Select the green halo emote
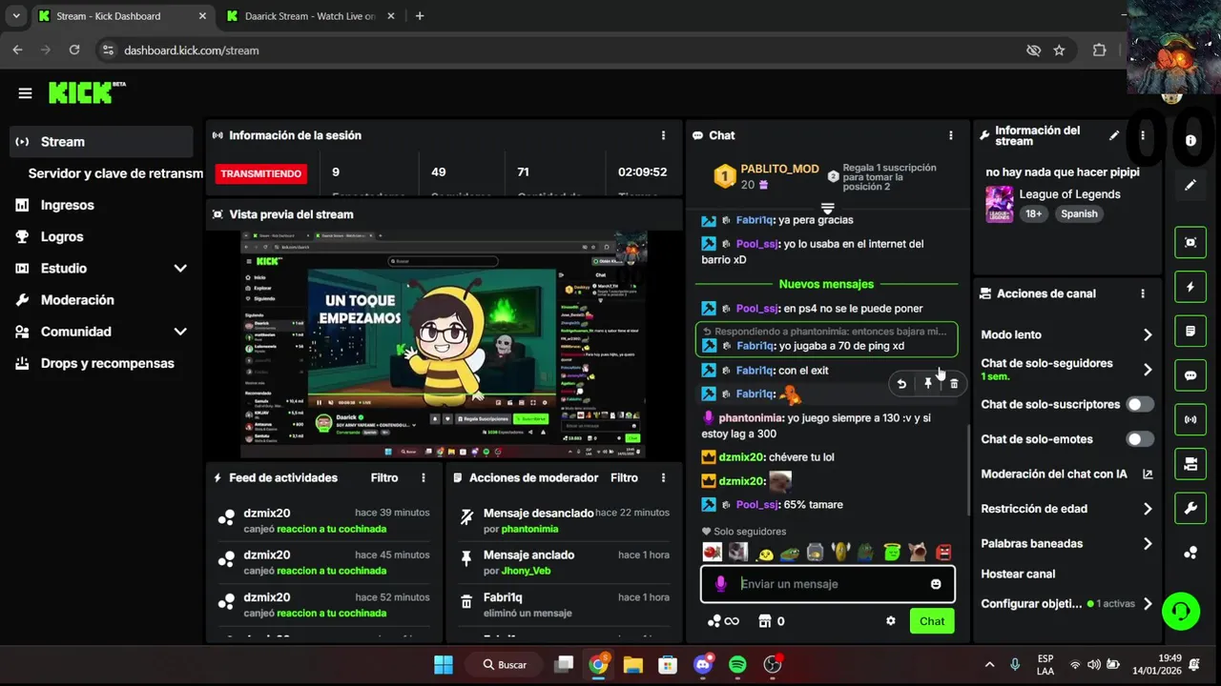1221x686 pixels. [x=892, y=552]
